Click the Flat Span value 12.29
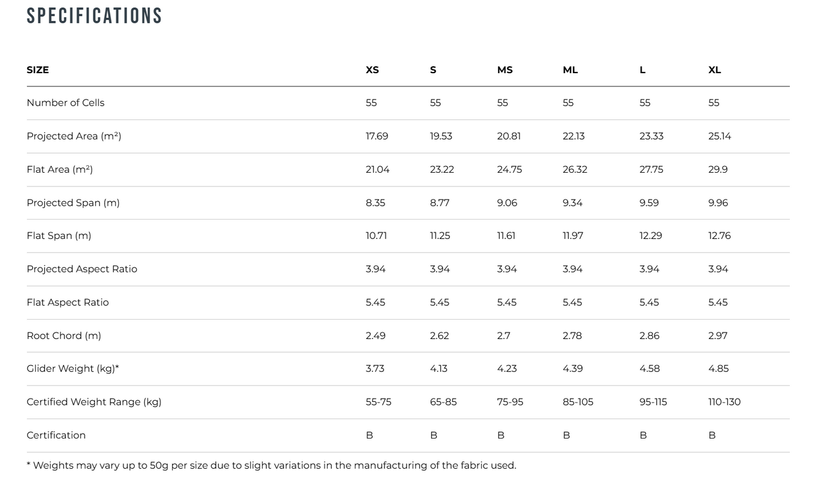The image size is (827, 502). 651,236
